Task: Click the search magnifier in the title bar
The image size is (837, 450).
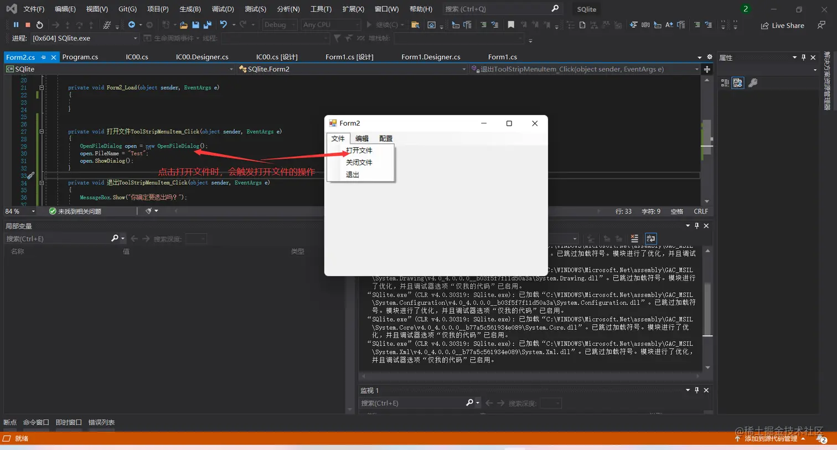Action: [x=555, y=9]
